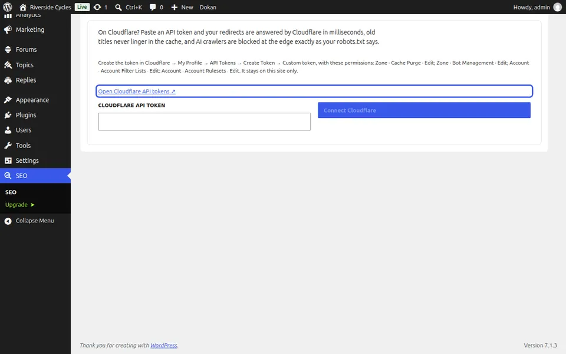
Task: Click the 'CLOUDFLARE API TOKEN' label
Action: click(131, 105)
